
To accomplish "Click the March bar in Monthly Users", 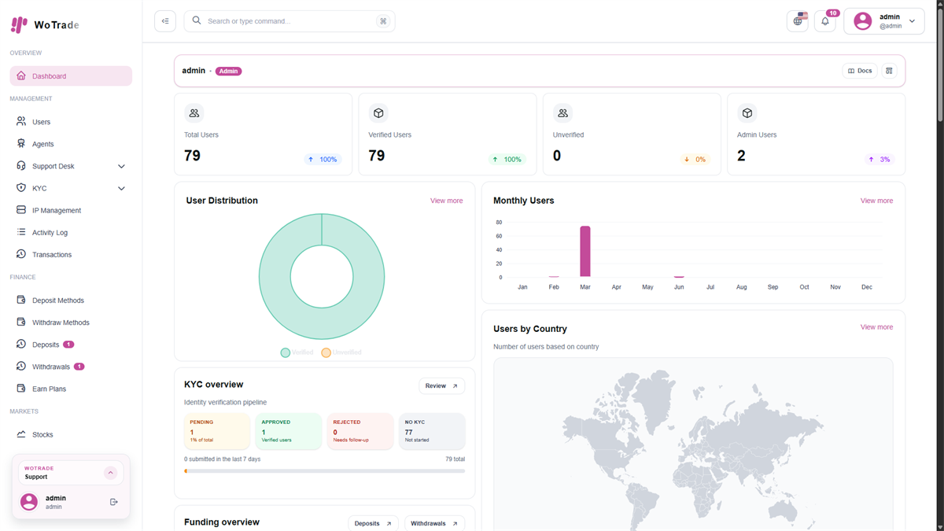I will tap(585, 252).
